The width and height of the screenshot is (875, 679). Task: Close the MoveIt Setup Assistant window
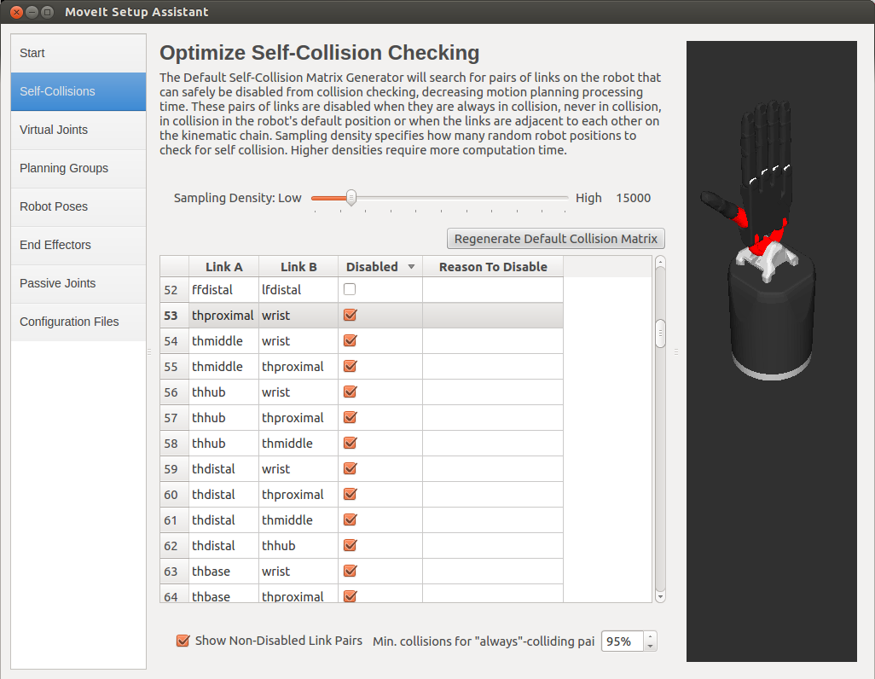click(x=17, y=12)
